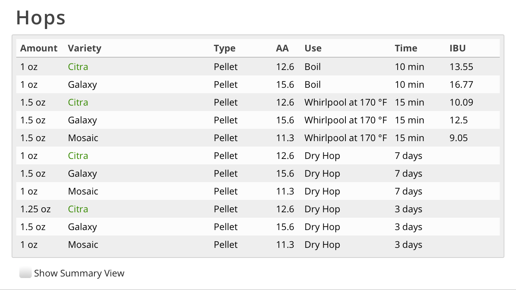Select Mosaic in the Whirlpool row
This screenshot has height=290, width=516.
(x=83, y=138)
